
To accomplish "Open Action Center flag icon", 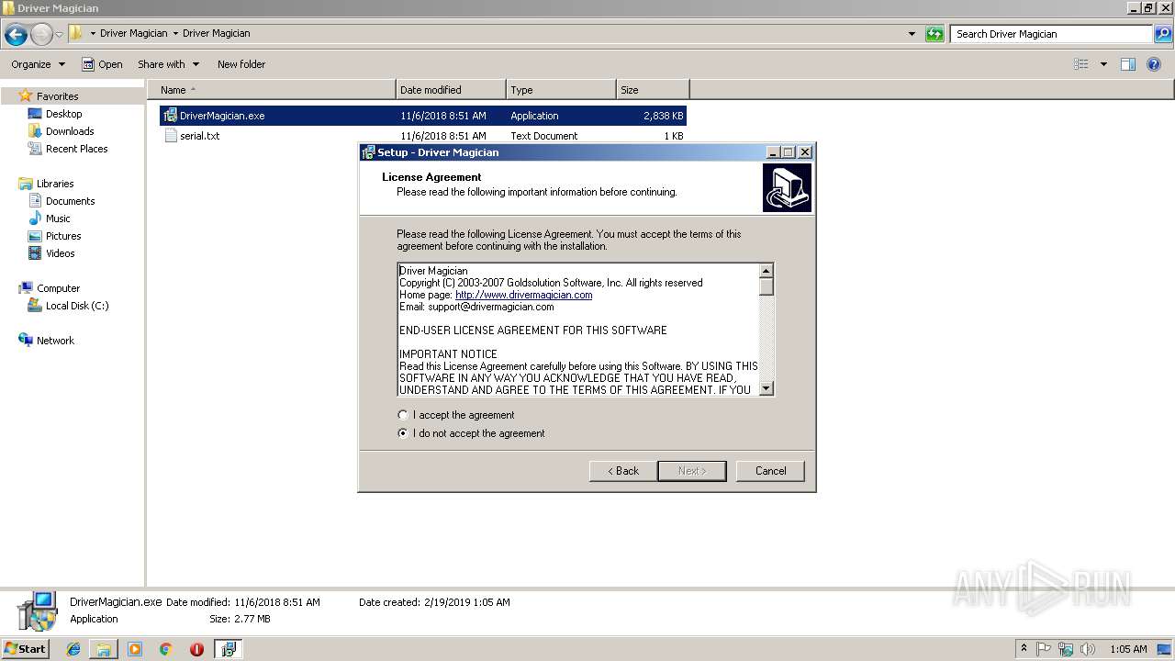I will [x=1044, y=649].
